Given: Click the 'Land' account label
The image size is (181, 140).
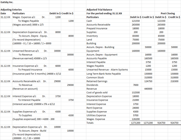Looking at the screenshot, I should point(89,40).
